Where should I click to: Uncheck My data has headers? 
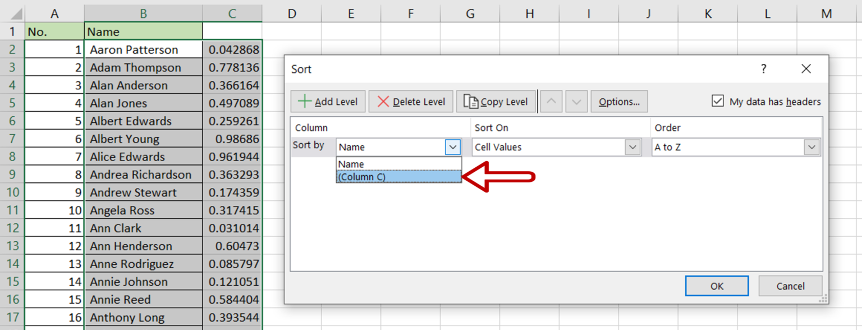point(717,102)
